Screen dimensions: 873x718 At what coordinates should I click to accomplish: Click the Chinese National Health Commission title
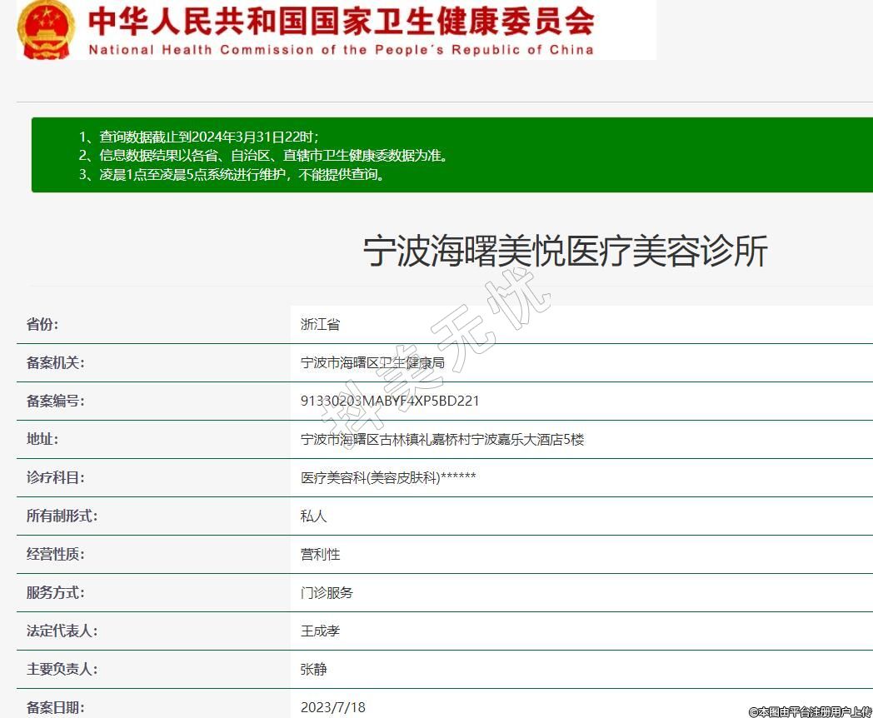tap(341, 21)
